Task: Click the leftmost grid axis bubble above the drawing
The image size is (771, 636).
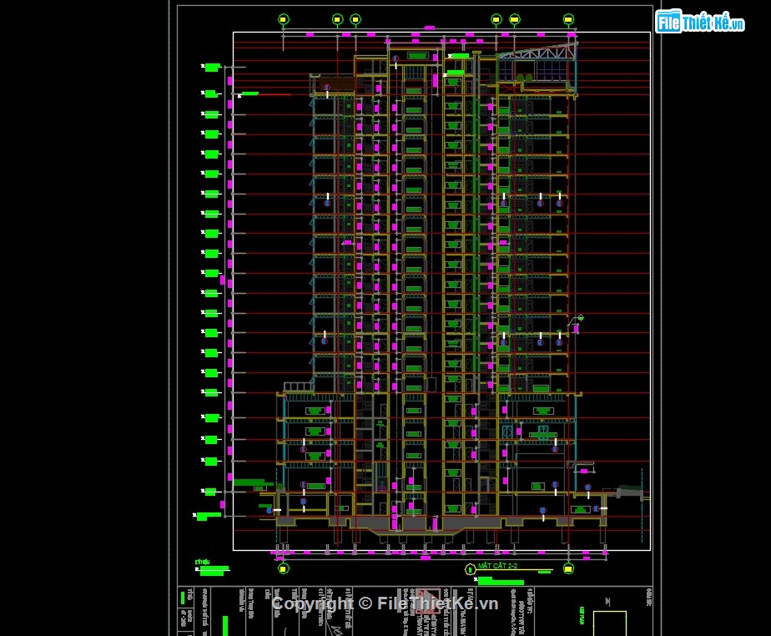Action: [282, 18]
